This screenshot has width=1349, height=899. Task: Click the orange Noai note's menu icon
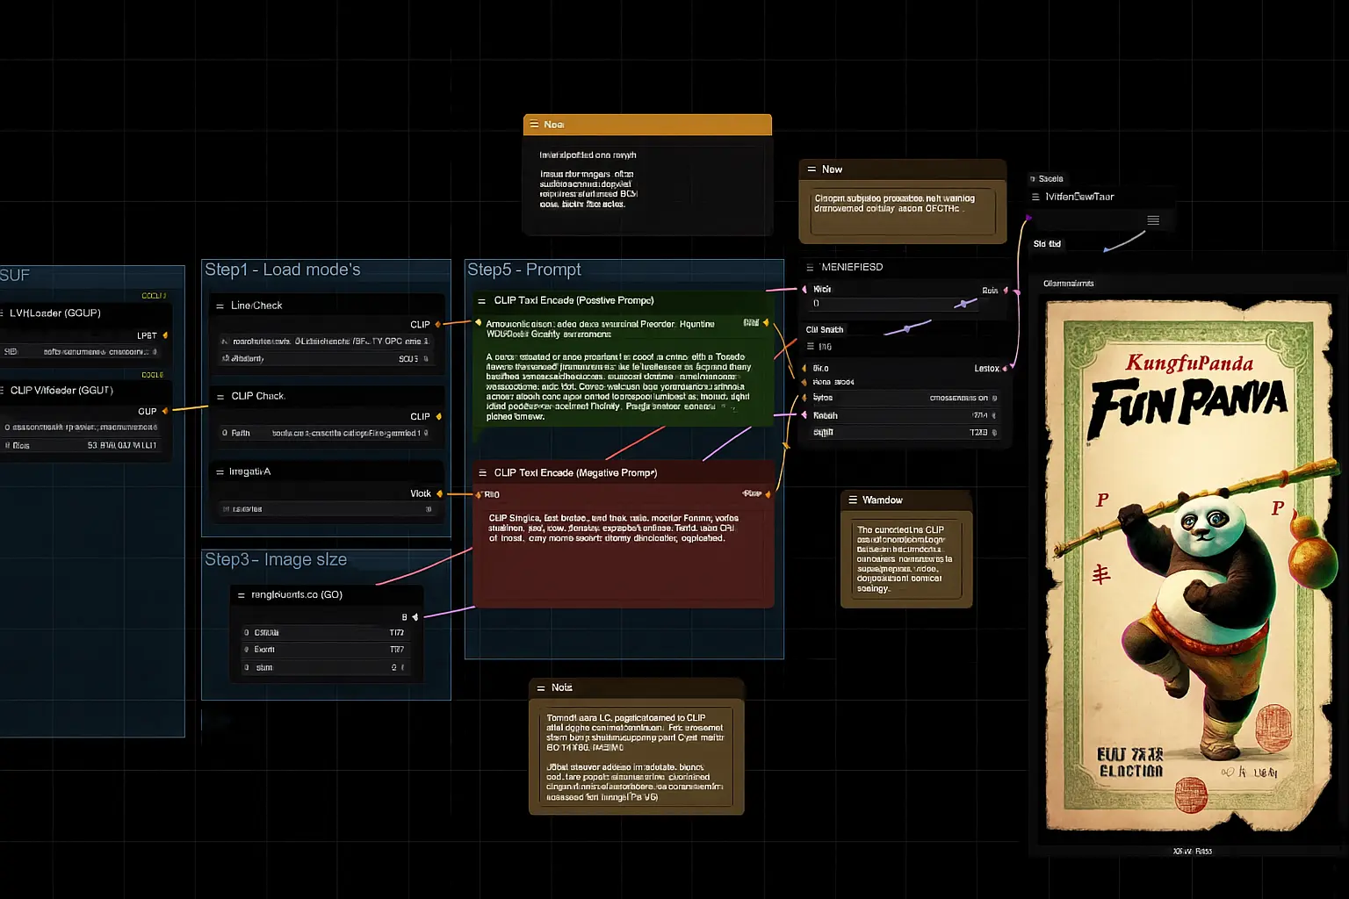[x=534, y=125]
